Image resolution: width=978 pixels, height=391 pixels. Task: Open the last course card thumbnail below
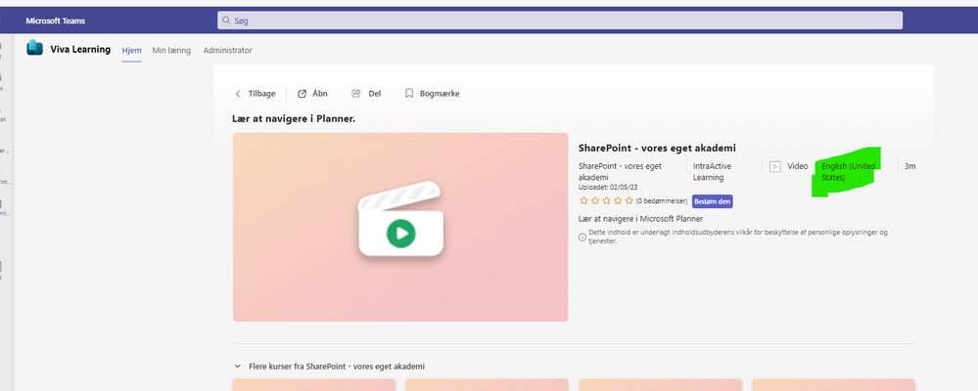834,384
